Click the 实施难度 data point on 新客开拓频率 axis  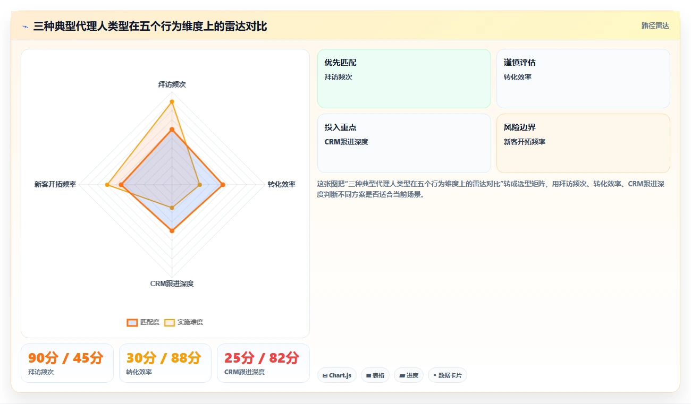coord(107,185)
